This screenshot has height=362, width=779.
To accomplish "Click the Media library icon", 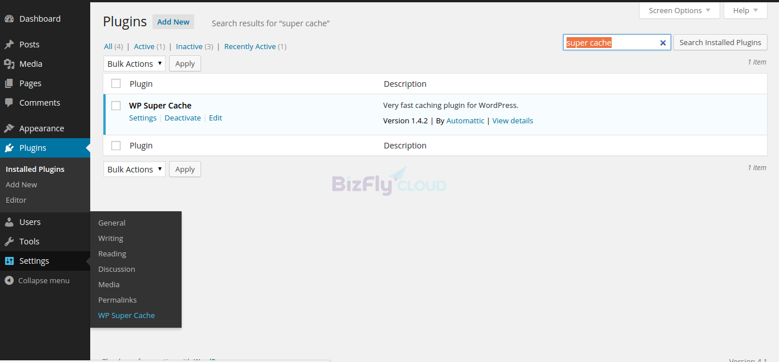I will tap(9, 64).
